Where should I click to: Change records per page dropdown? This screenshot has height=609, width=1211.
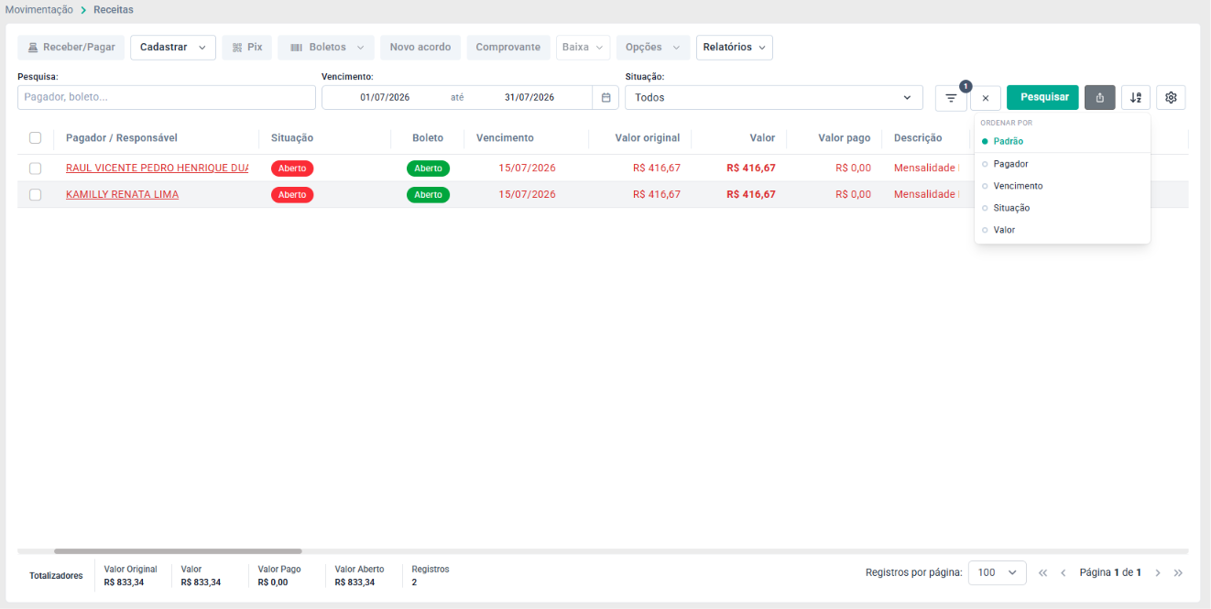click(x=998, y=572)
